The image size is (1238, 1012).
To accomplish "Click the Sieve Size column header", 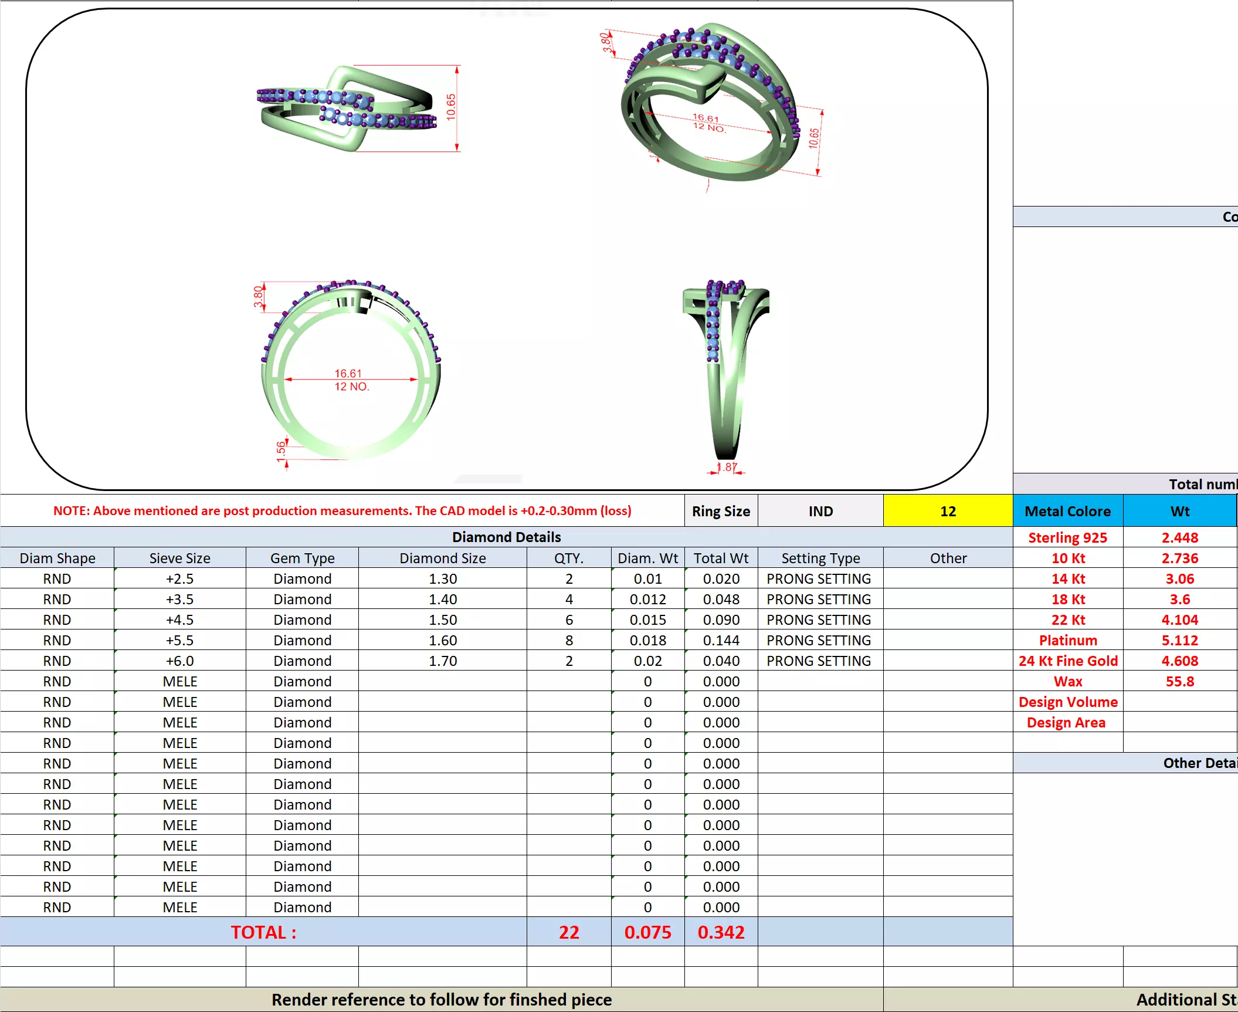I will [179, 559].
